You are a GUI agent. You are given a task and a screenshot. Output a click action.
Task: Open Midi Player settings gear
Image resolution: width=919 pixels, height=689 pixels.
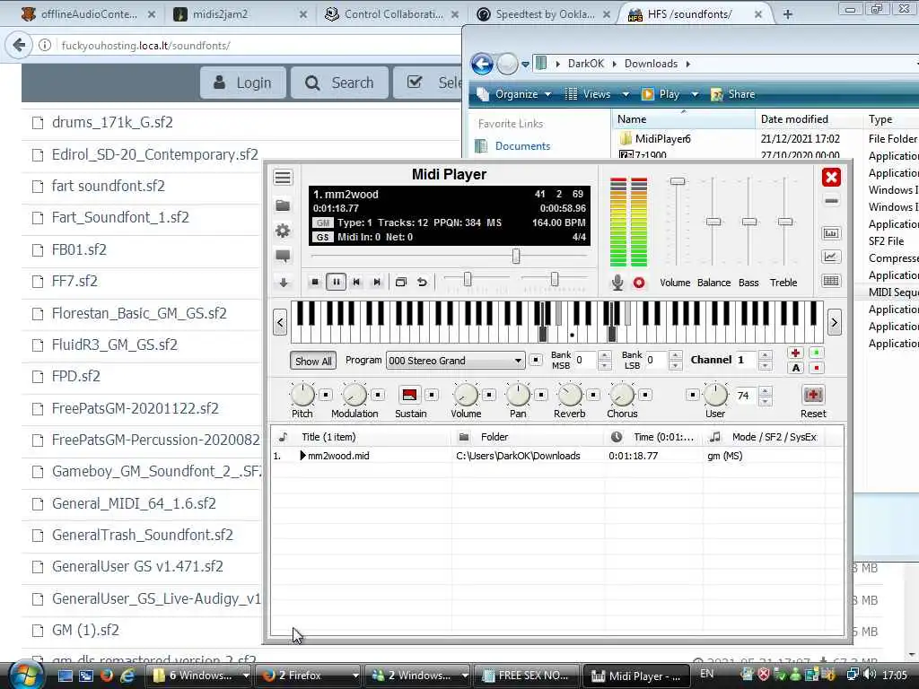[283, 231]
